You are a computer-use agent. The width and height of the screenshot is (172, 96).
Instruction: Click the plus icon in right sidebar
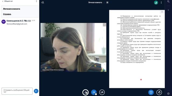(x=169, y=10)
